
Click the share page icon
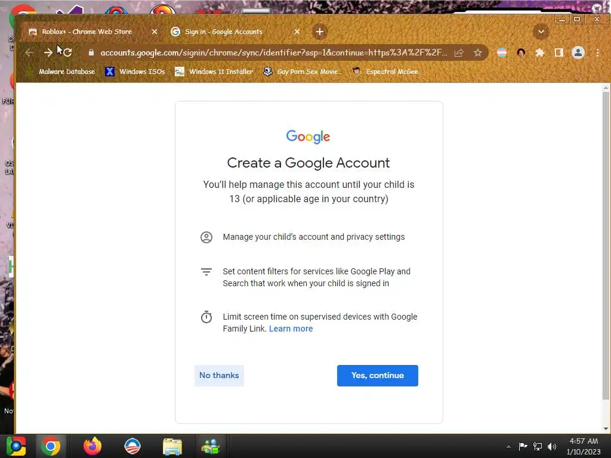pos(459,52)
